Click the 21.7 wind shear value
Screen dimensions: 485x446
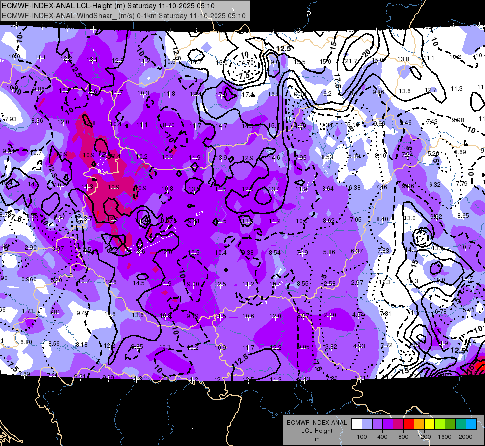(x=351, y=61)
